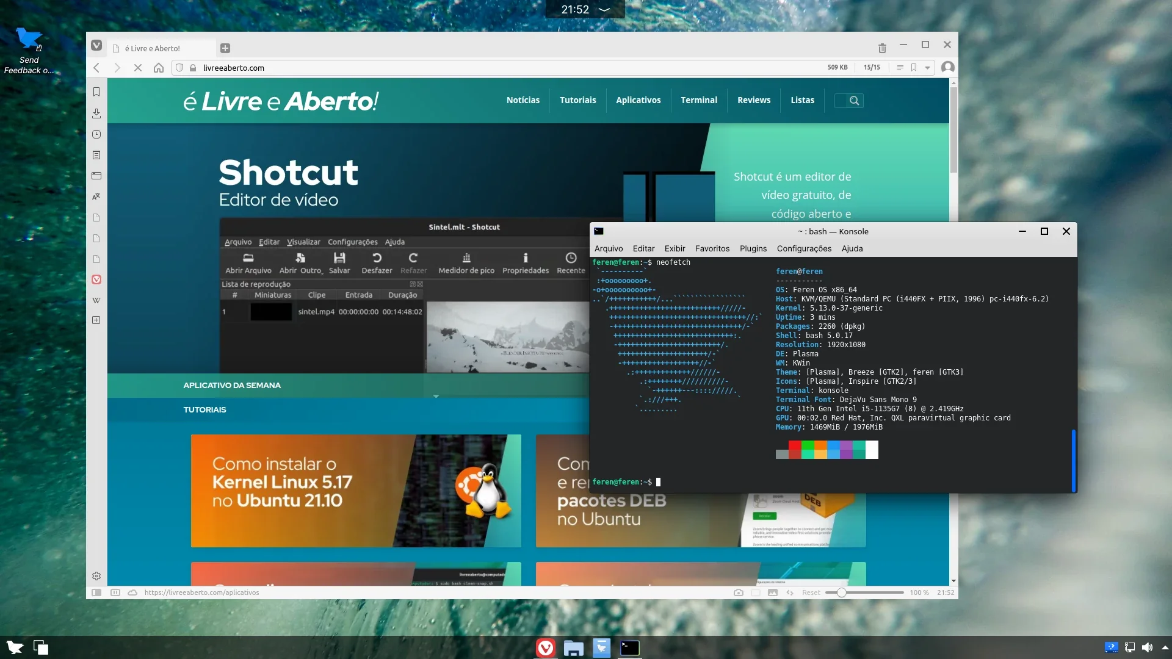Click the Konsole window terminal icon

(x=599, y=231)
